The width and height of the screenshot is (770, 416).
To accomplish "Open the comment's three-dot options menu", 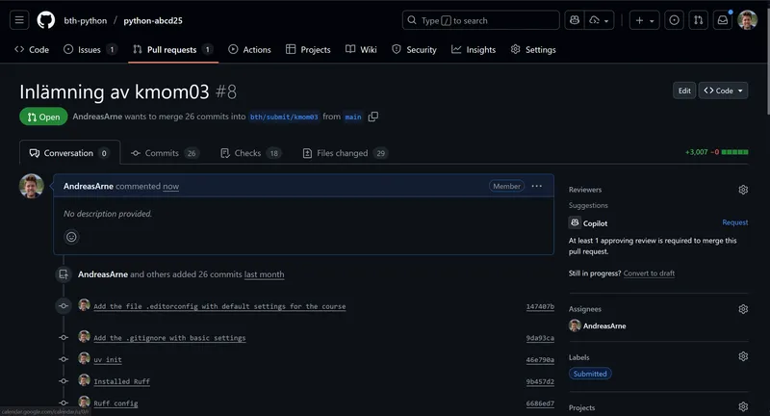I will pyautogui.click(x=537, y=186).
